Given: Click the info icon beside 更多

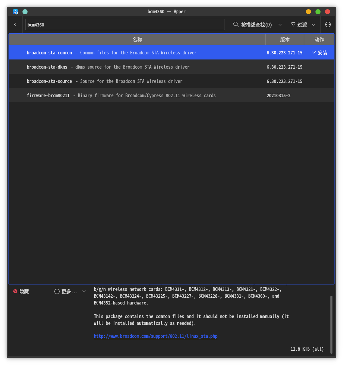Looking at the screenshot, I should [x=57, y=292].
